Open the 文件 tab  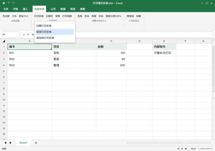tap(6, 9)
